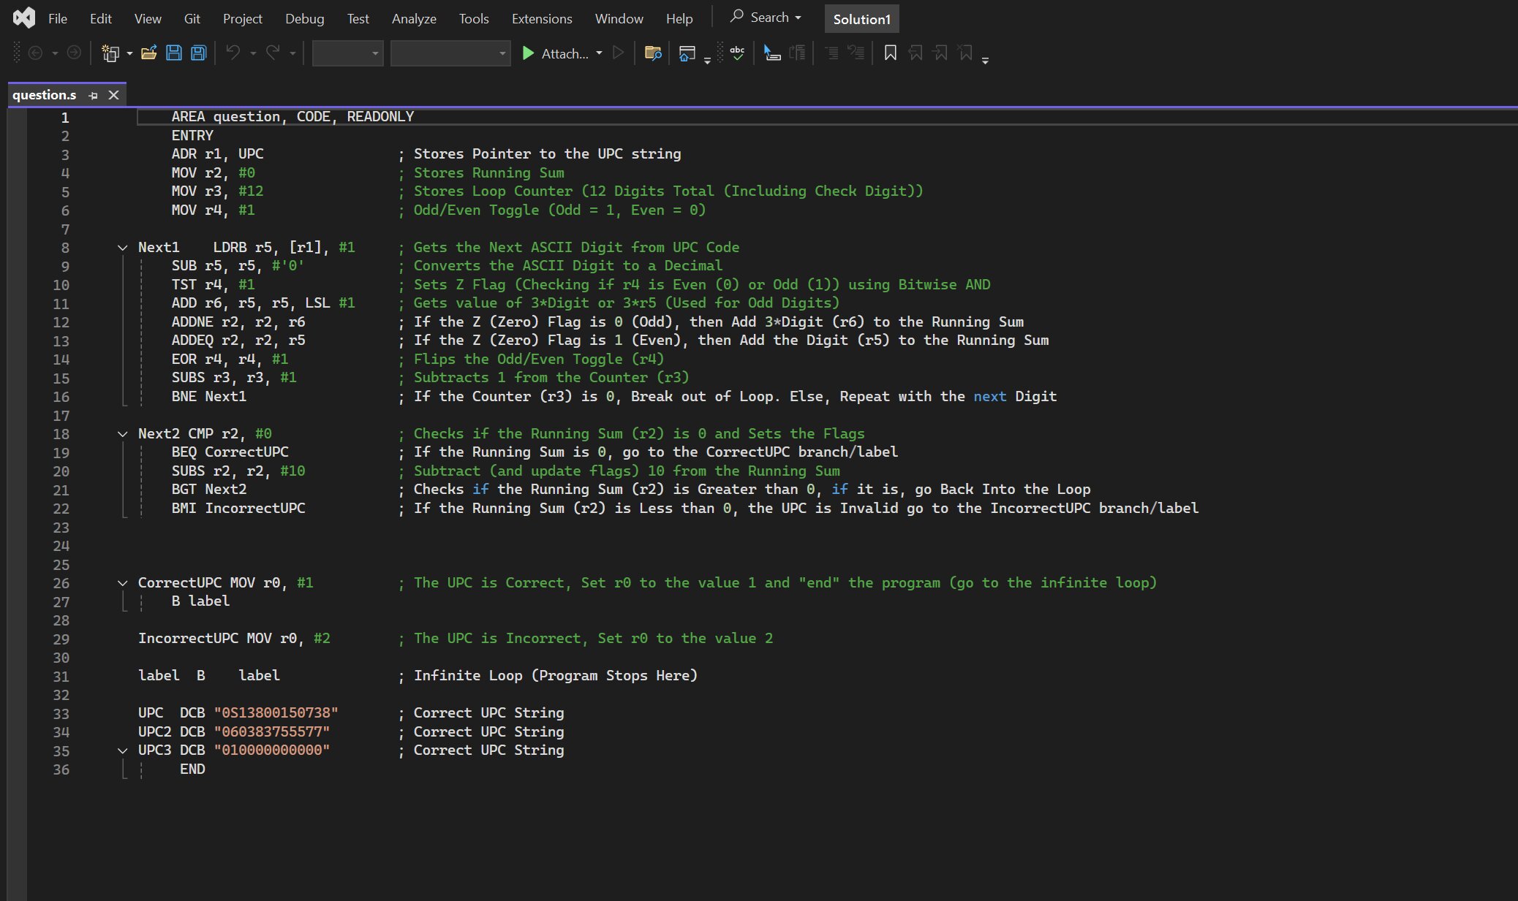
Task: Save question.s with the Save icon
Action: (174, 53)
